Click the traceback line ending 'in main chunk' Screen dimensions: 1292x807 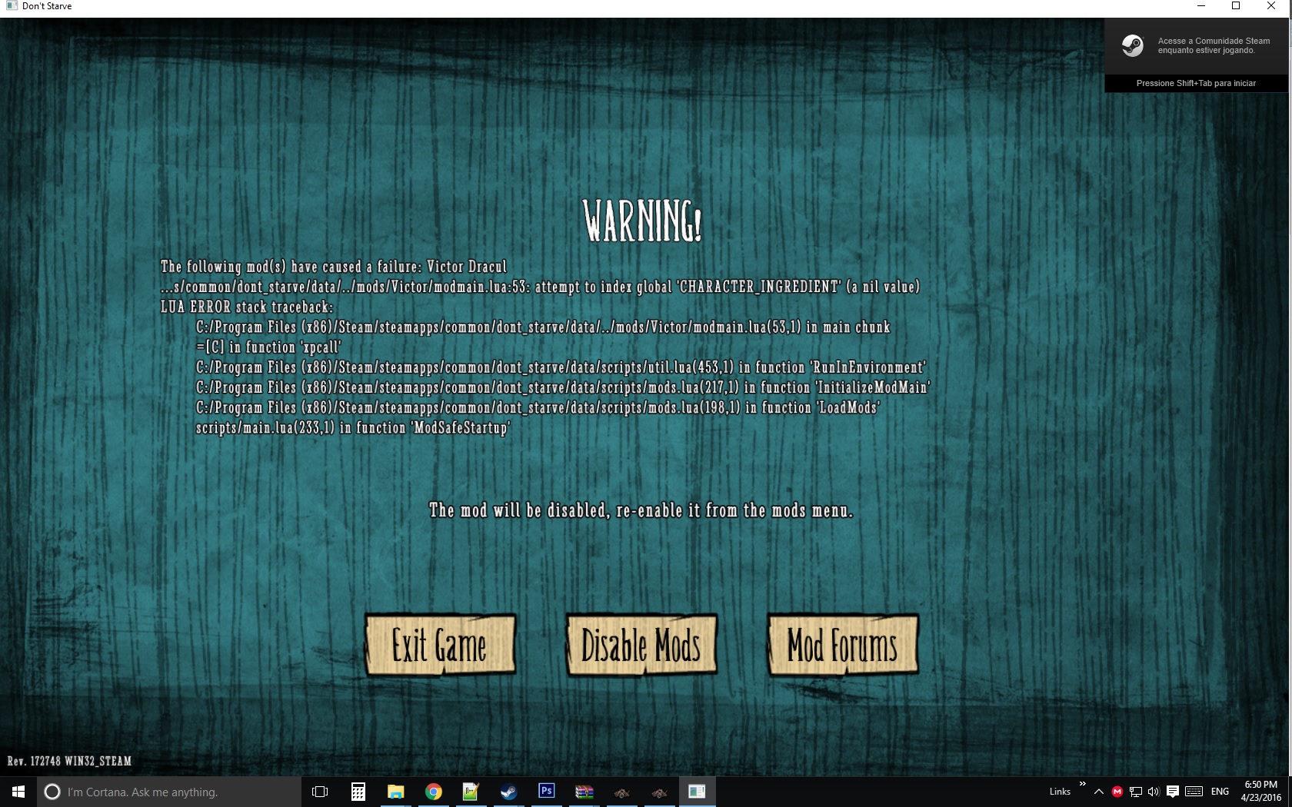click(543, 327)
